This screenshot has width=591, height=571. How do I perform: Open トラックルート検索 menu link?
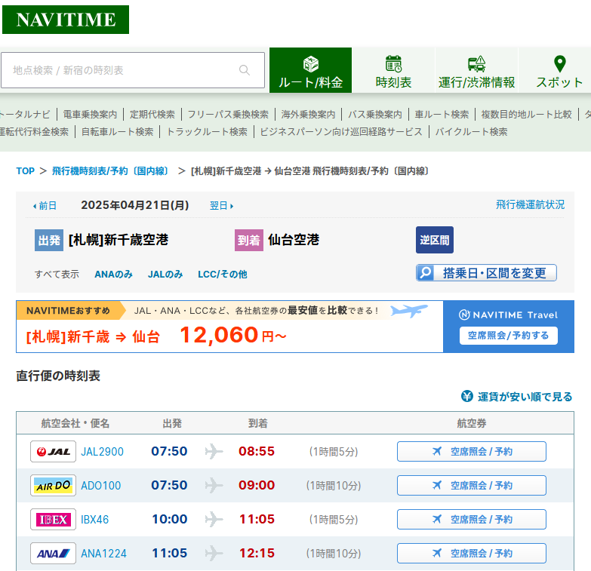[x=207, y=131]
